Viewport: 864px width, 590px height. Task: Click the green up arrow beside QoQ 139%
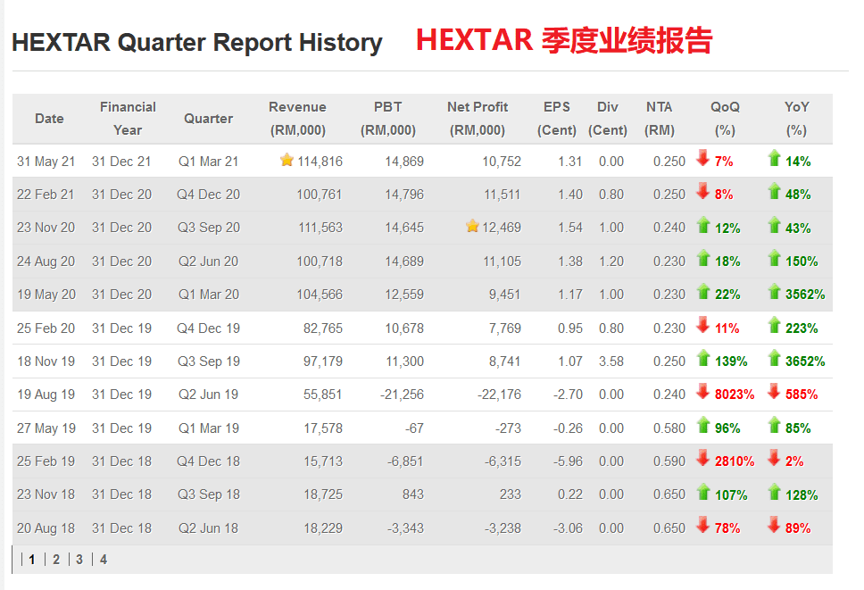pyautogui.click(x=703, y=358)
